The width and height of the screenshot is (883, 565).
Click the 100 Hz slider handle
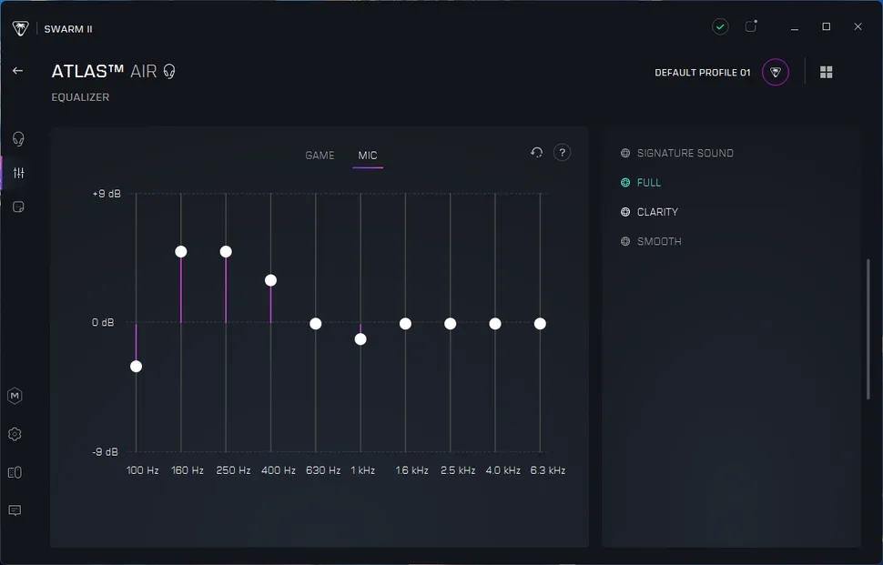point(136,367)
